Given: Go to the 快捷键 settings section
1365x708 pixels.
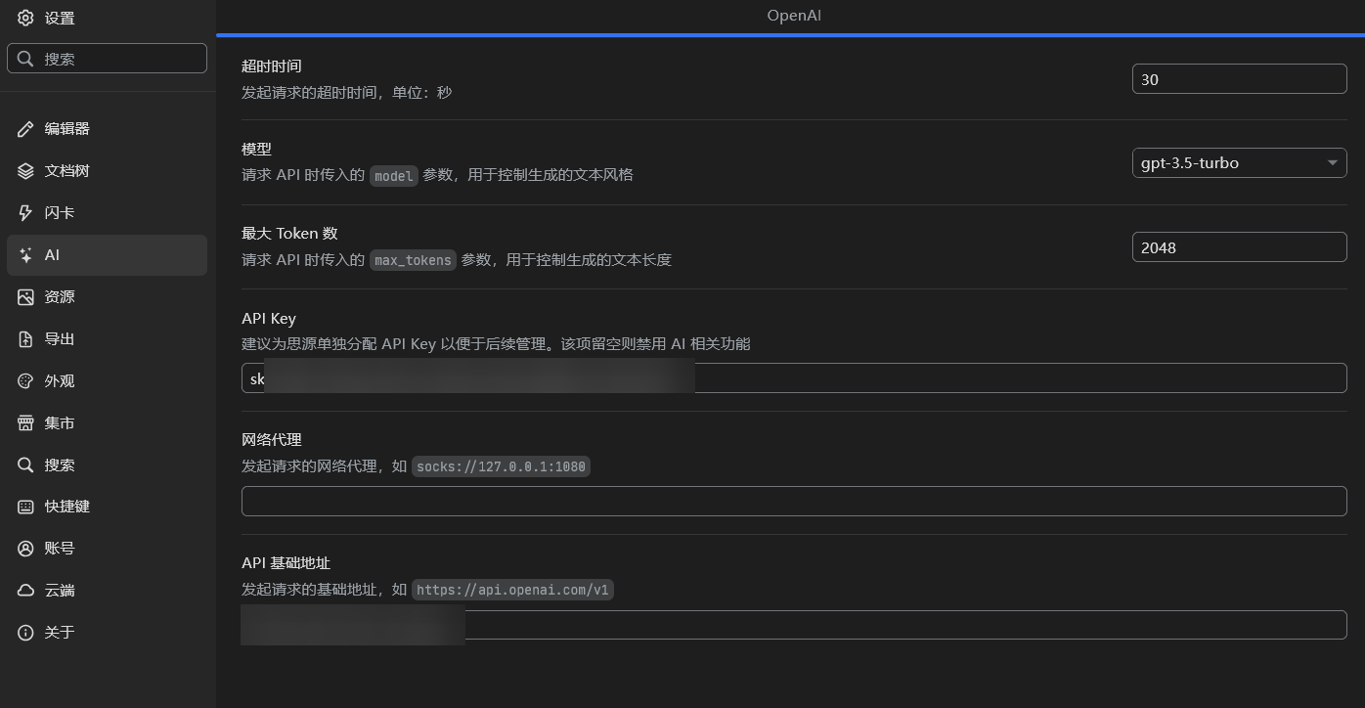Looking at the screenshot, I should tap(107, 507).
